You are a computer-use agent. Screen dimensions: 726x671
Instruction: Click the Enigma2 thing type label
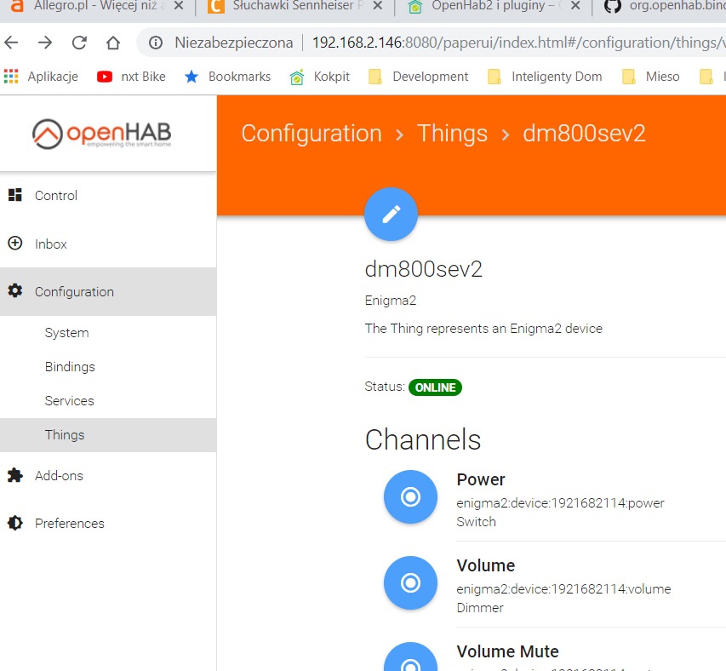point(391,301)
